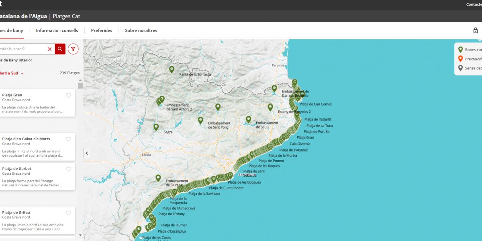The width and height of the screenshot is (482, 241).
Task: Click the Contacte link in the top bar
Action: coord(474,4)
